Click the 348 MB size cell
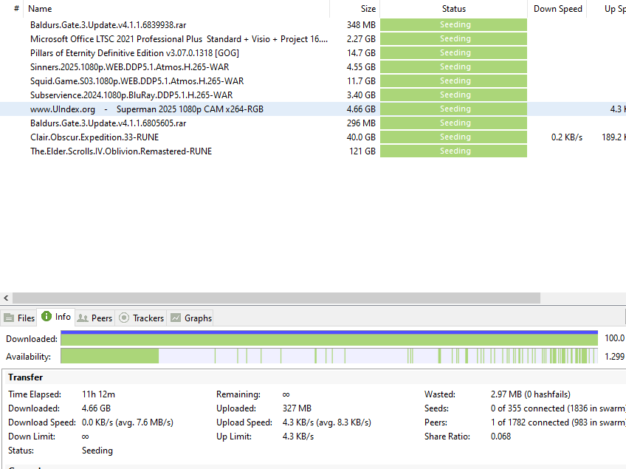The height and width of the screenshot is (469, 626). click(361, 25)
